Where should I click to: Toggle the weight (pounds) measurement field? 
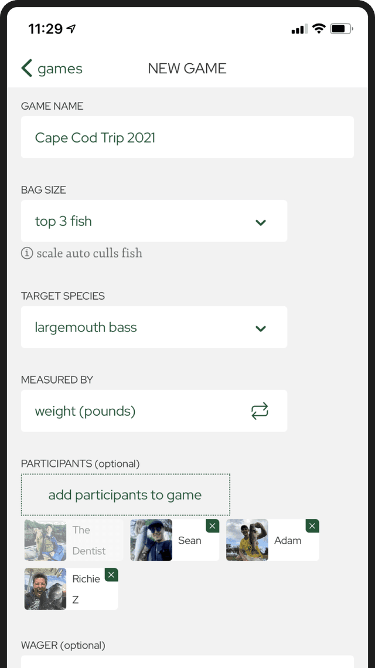(x=154, y=411)
